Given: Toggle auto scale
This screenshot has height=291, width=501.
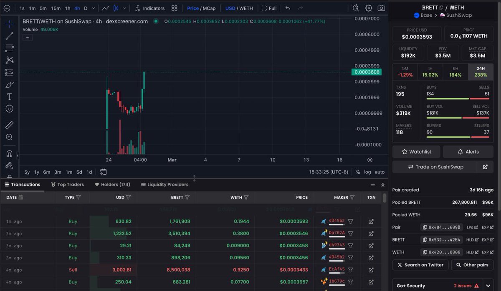Looking at the screenshot, I should click(x=380, y=172).
